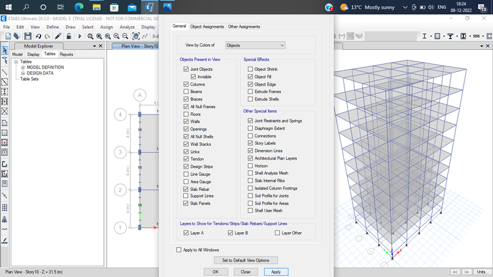This screenshot has height=277, width=493.
Task: Open the Analyze menu
Action: coord(127,27)
